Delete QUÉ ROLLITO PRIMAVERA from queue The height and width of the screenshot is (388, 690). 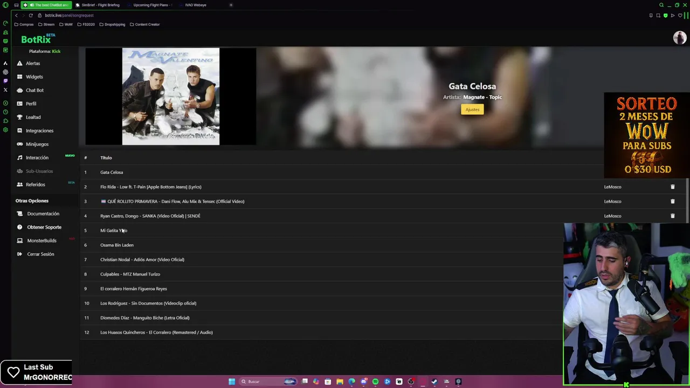point(672,202)
